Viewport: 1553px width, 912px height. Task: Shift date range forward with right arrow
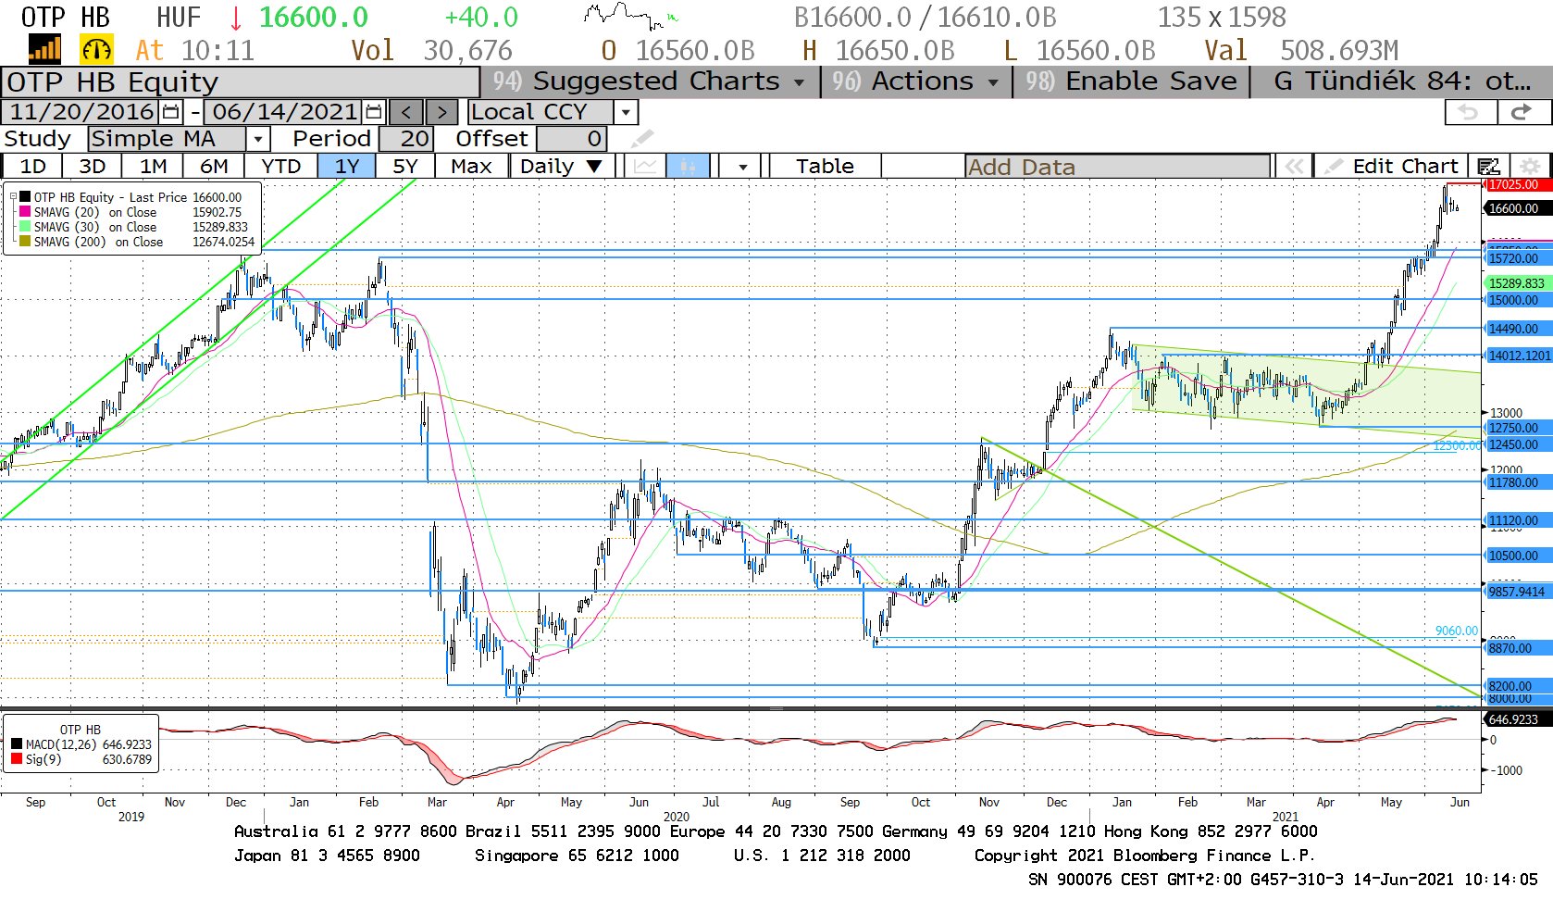441,112
